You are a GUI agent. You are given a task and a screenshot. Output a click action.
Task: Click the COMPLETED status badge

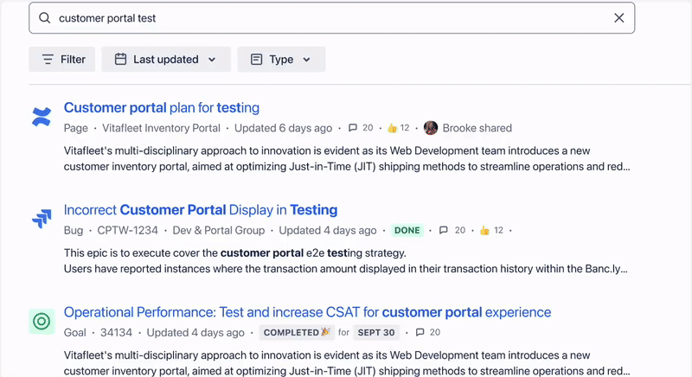click(297, 332)
